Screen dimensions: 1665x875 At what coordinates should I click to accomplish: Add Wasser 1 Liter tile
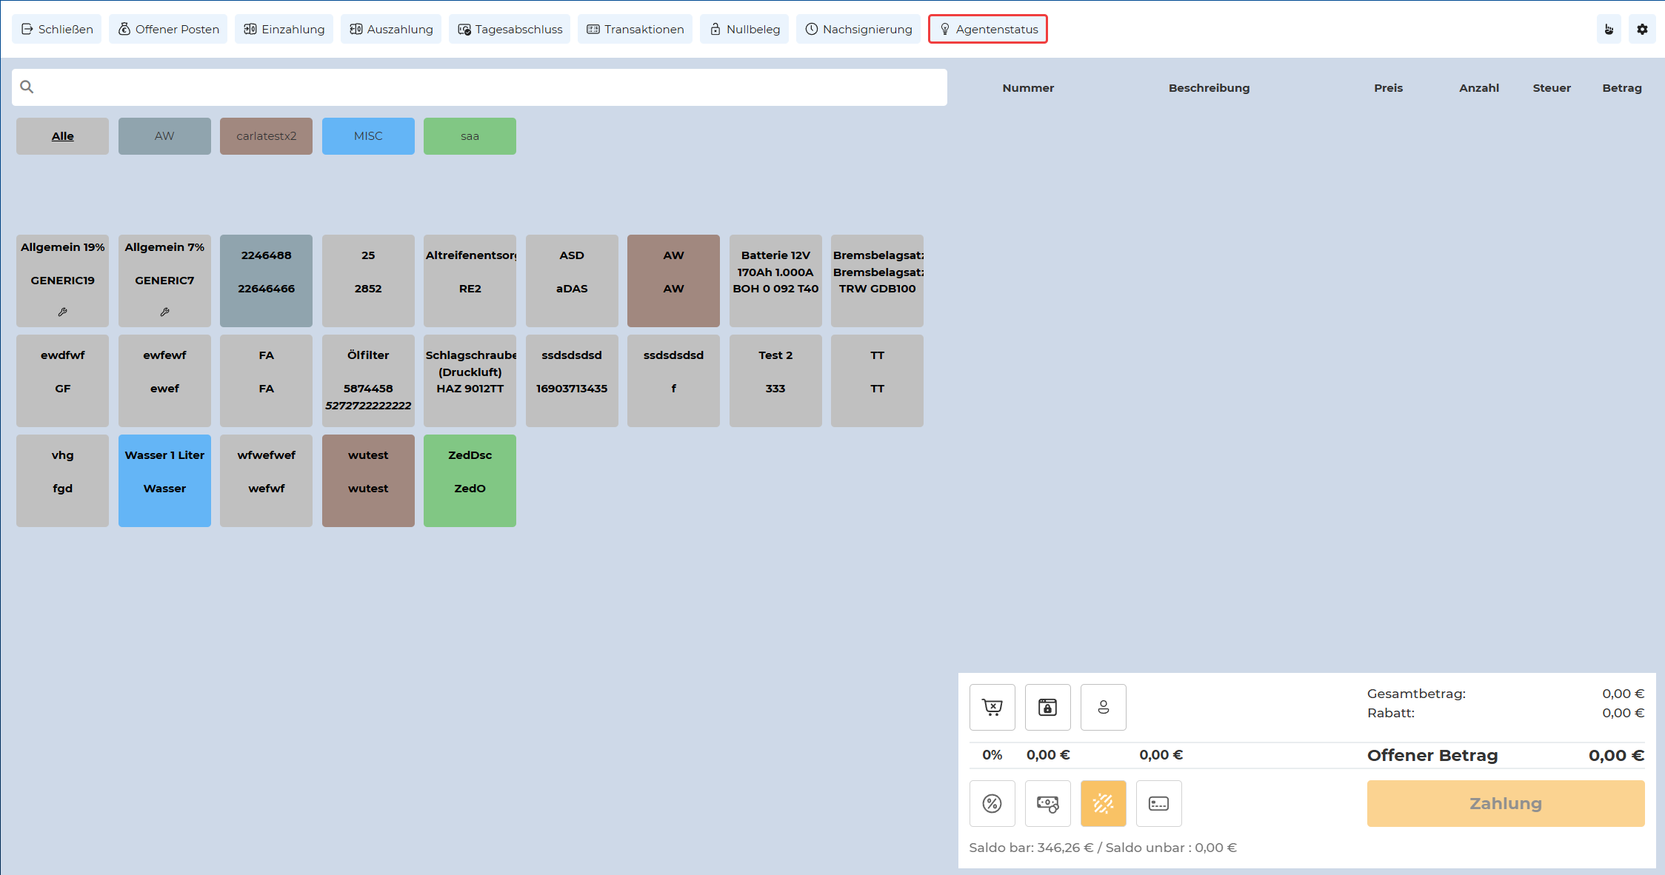(x=164, y=480)
